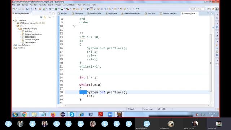Click the Next Annotation icon
231x130 pixels.
pos(110,9)
